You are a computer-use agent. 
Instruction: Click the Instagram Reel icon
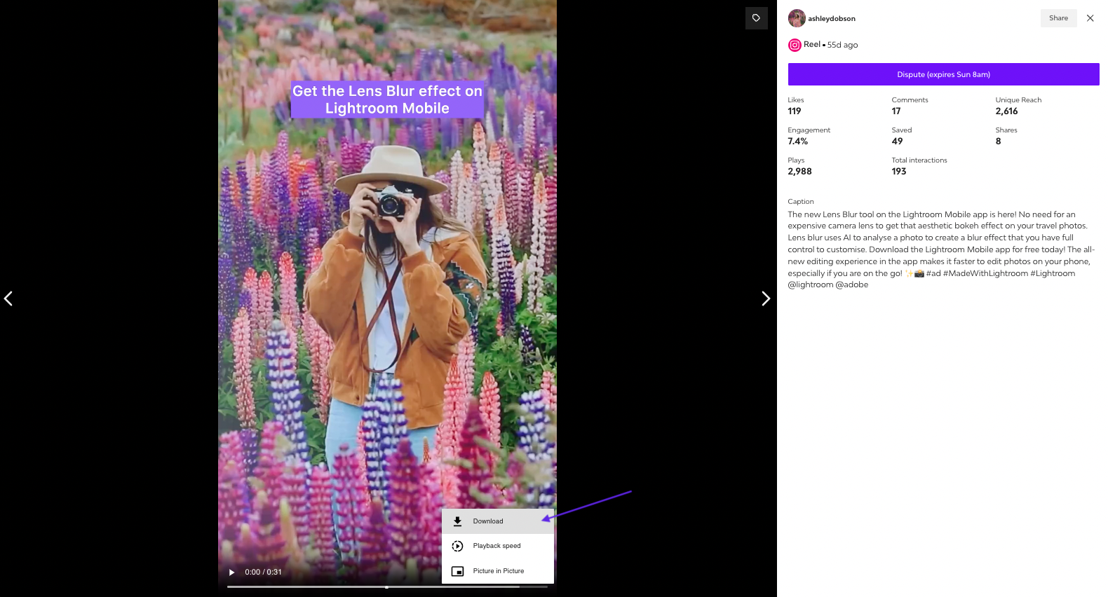click(795, 45)
